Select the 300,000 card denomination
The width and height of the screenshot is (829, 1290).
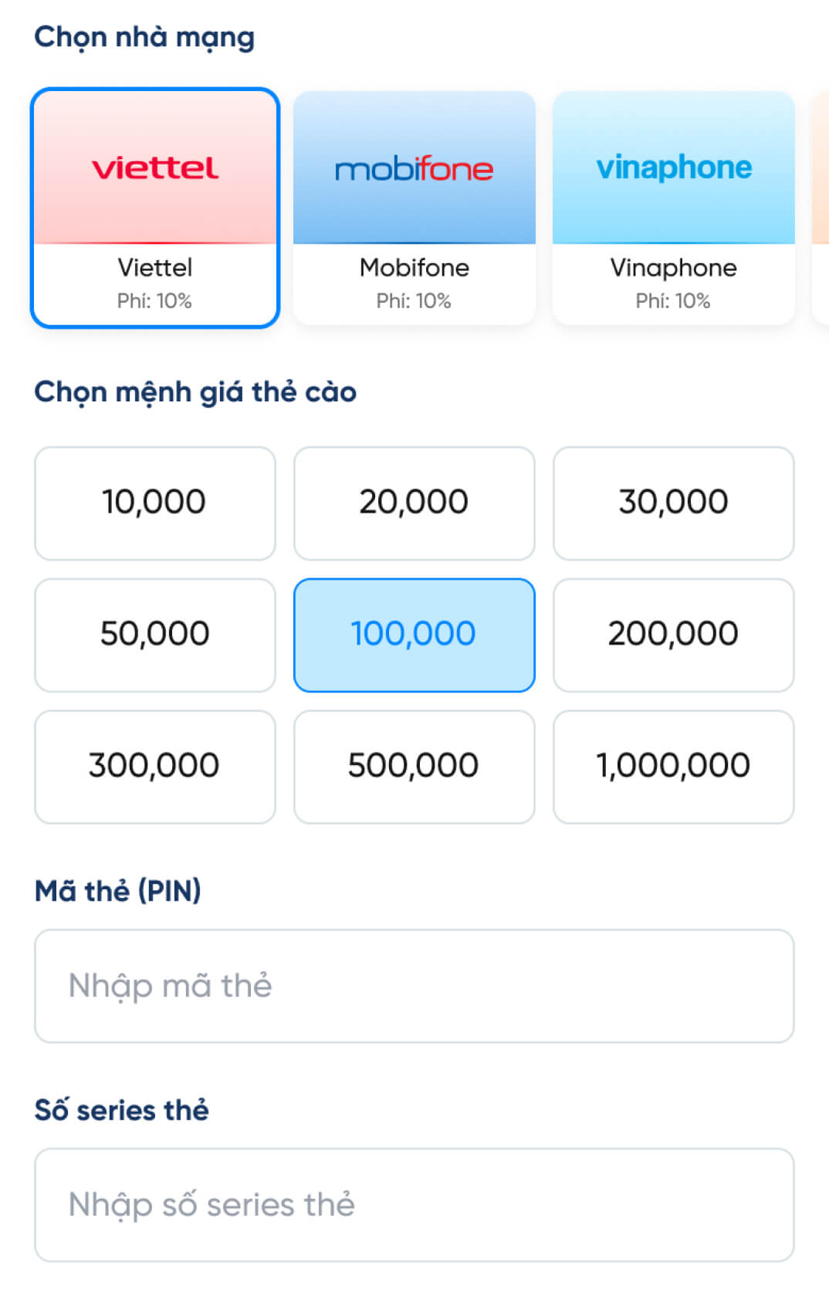pyautogui.click(x=154, y=767)
